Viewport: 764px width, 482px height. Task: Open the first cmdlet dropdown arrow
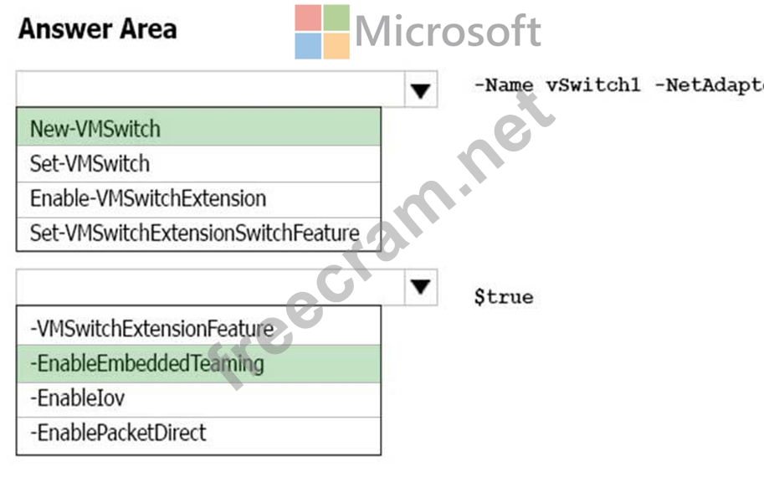[420, 90]
